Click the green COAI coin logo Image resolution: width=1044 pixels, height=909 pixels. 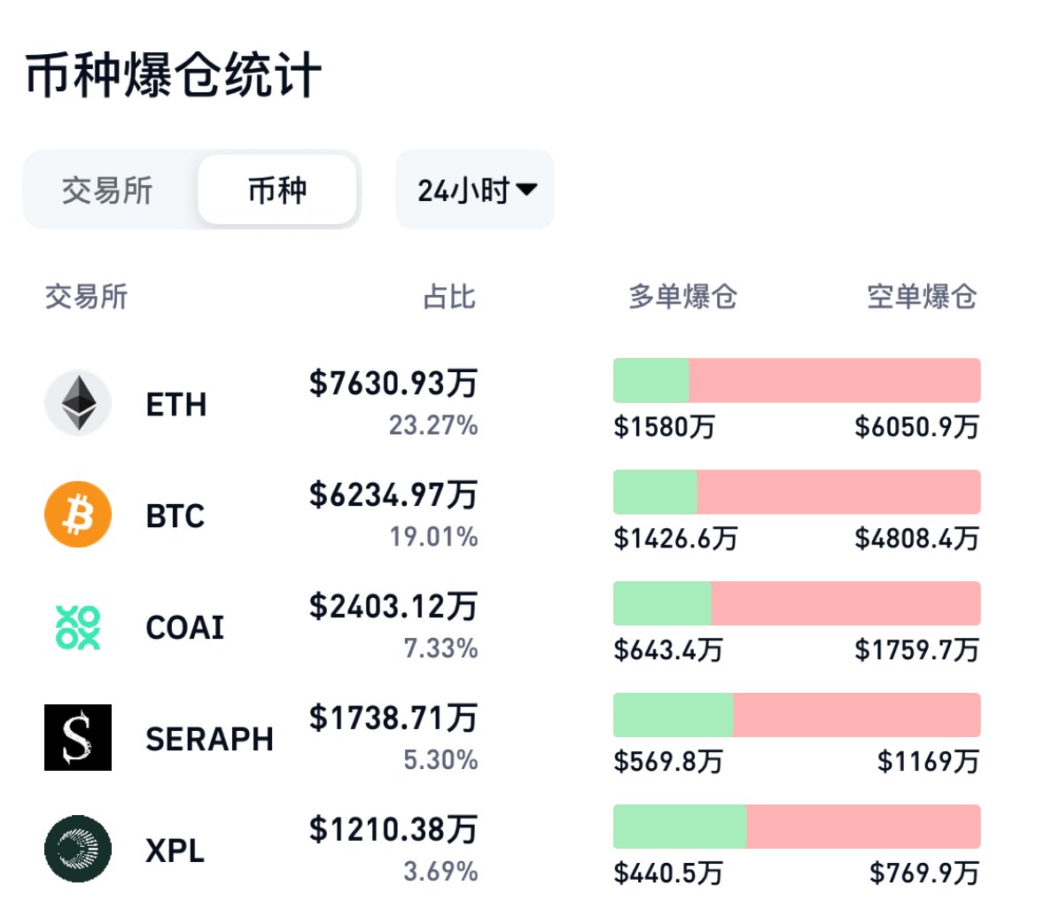pyautogui.click(x=78, y=626)
